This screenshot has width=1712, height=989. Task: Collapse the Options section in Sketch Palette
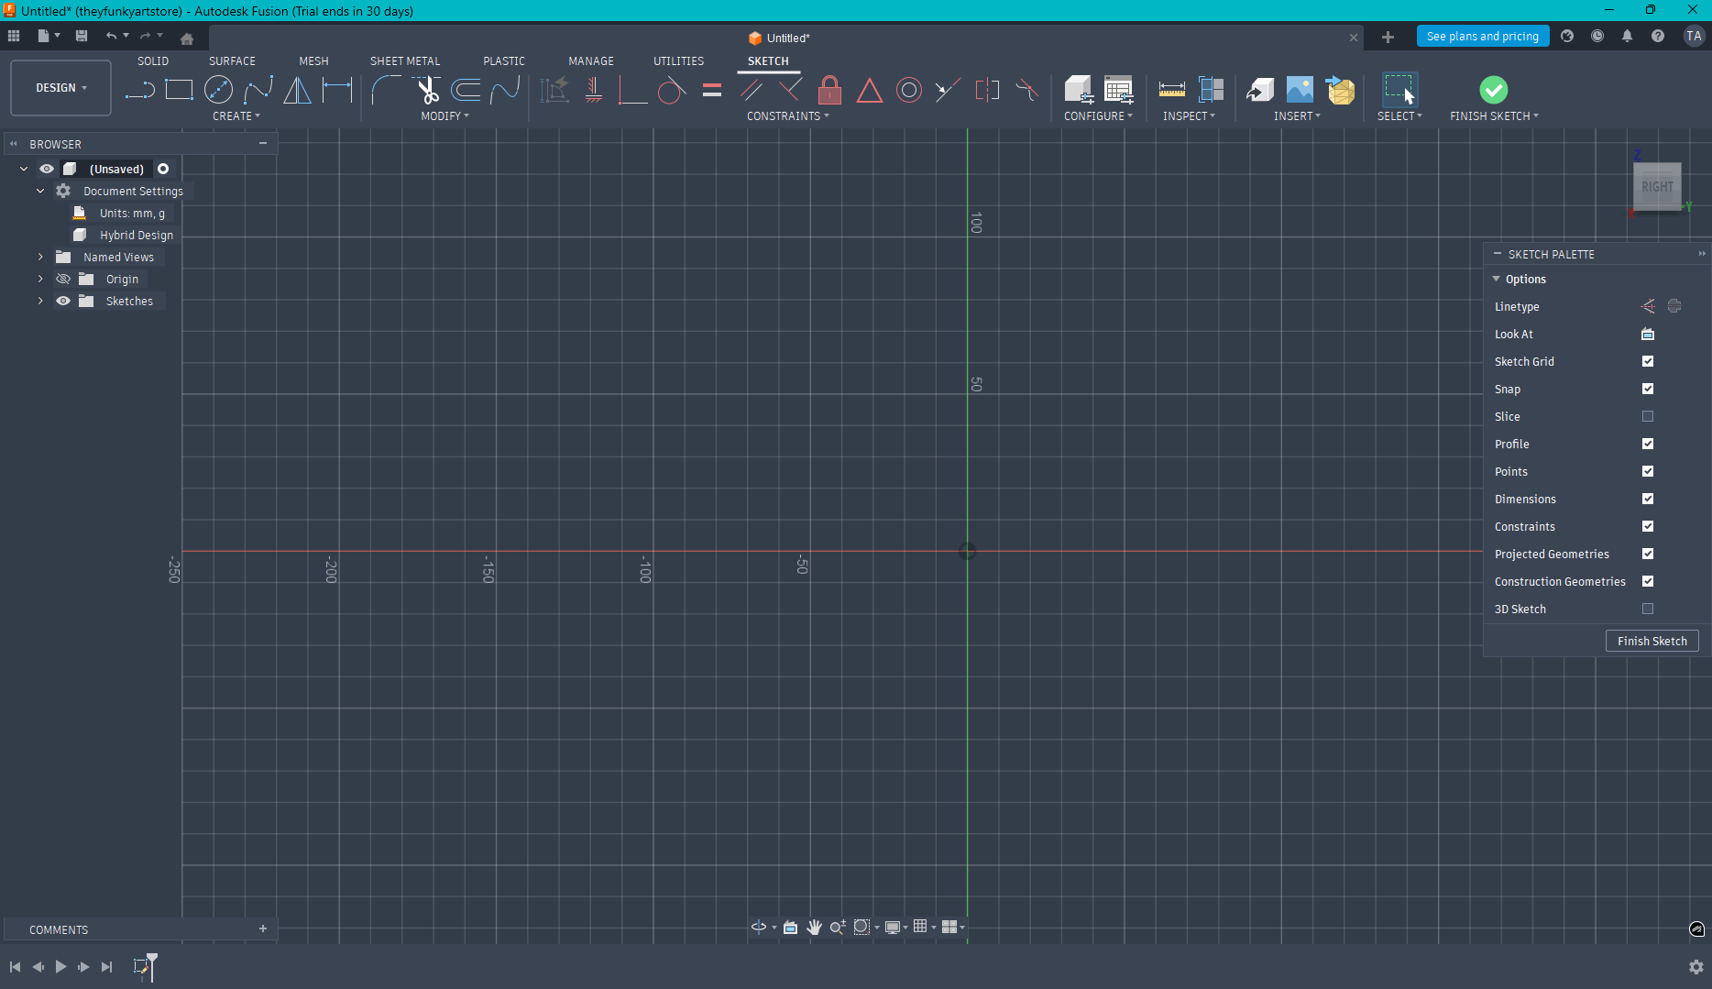tap(1497, 279)
